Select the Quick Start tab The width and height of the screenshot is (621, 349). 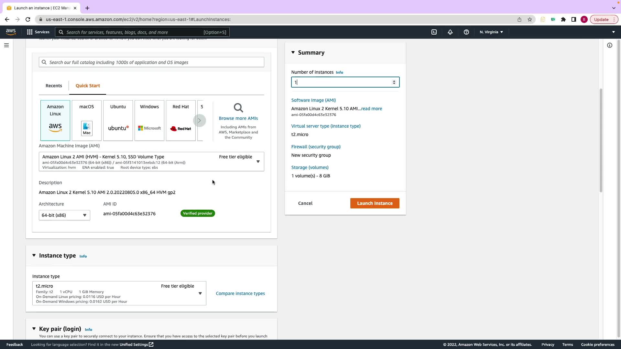point(88,86)
